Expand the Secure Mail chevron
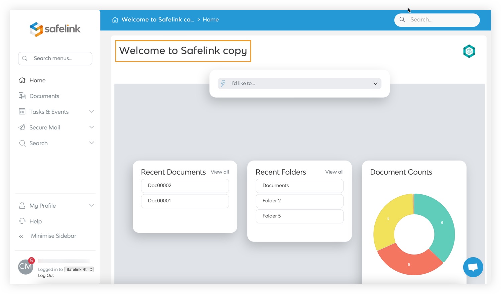501x294 pixels. (x=92, y=127)
